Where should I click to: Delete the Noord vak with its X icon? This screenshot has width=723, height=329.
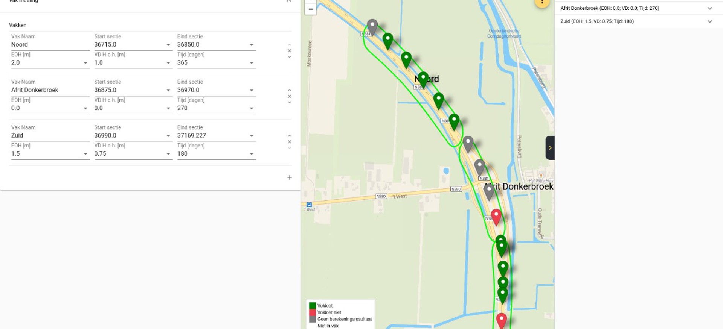[289, 51]
